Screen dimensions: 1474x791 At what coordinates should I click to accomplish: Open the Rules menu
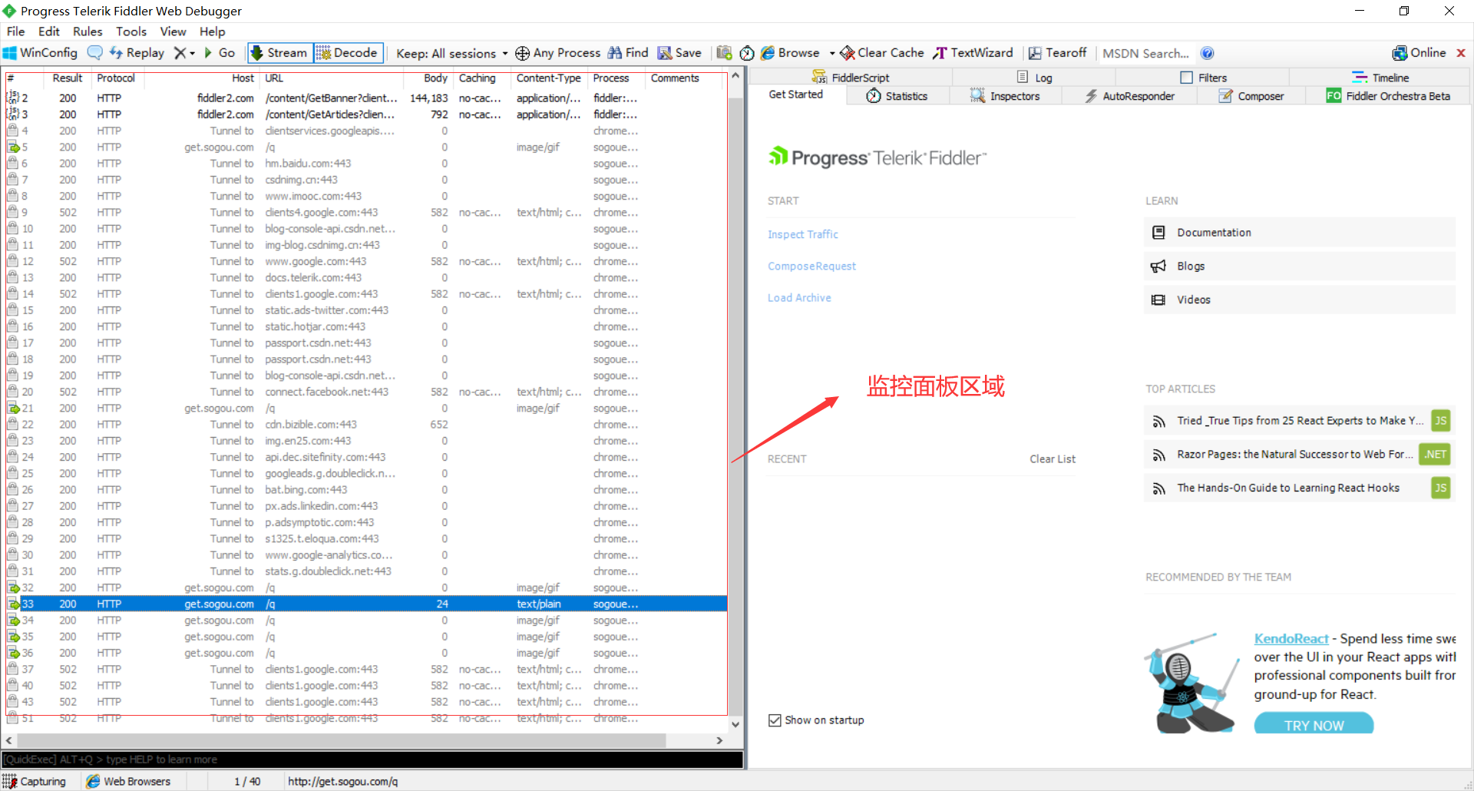[x=88, y=31]
